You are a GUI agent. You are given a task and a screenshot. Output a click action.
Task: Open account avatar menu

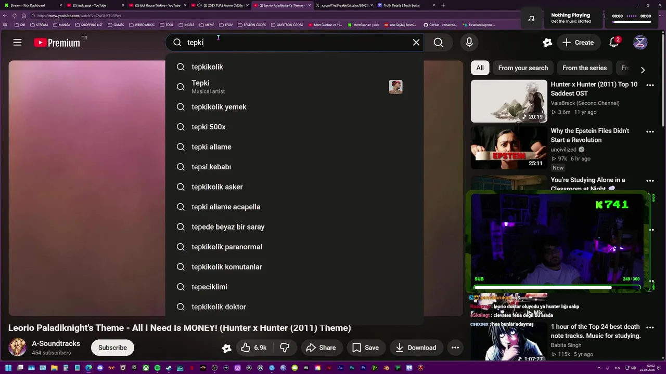pos(640,43)
